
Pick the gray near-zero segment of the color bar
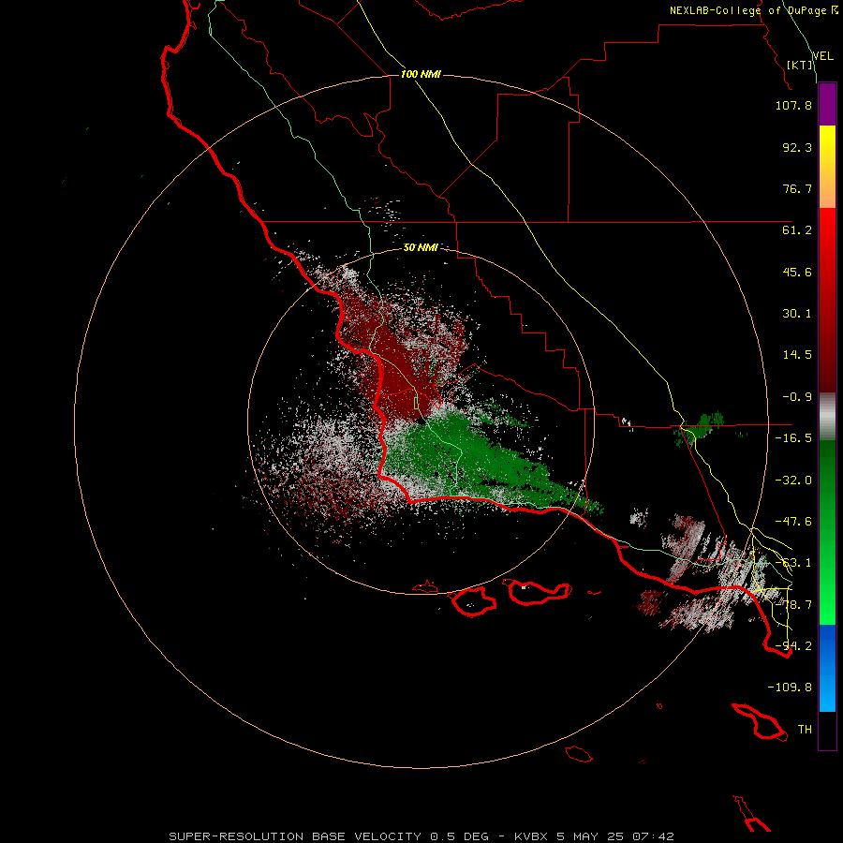point(827,417)
